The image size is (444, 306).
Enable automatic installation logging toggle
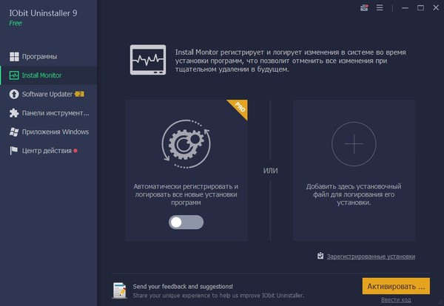pyautogui.click(x=186, y=222)
